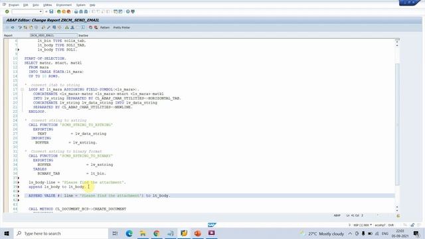Screen dimensions: 425x239
Task: Click the yellow Exit button icon
Action: point(64,12)
